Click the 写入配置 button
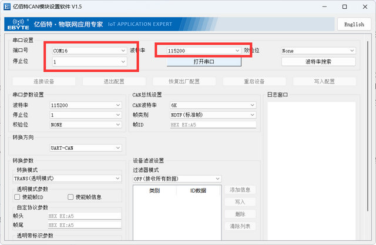Screen dimensions: 376x245 coord(324,82)
